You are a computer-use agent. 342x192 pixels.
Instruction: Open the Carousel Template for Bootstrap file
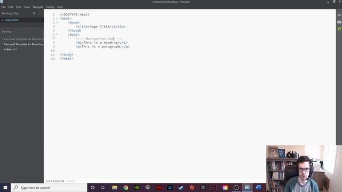(24, 44)
